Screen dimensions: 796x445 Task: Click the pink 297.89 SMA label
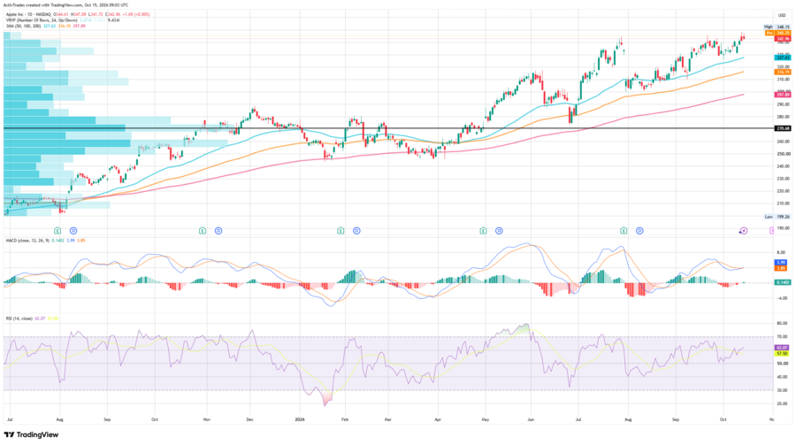pos(783,95)
